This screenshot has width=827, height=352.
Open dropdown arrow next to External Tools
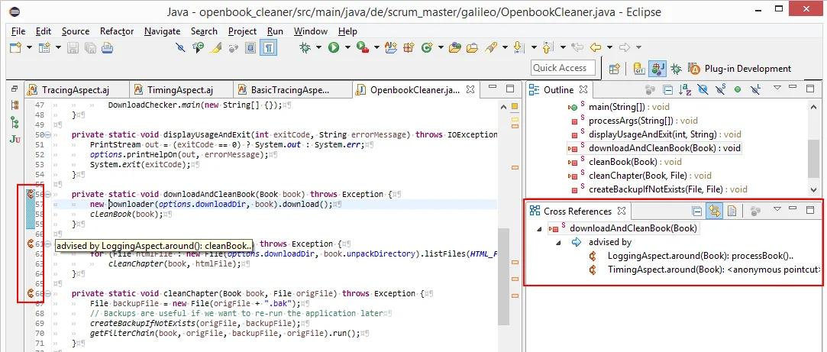point(376,48)
